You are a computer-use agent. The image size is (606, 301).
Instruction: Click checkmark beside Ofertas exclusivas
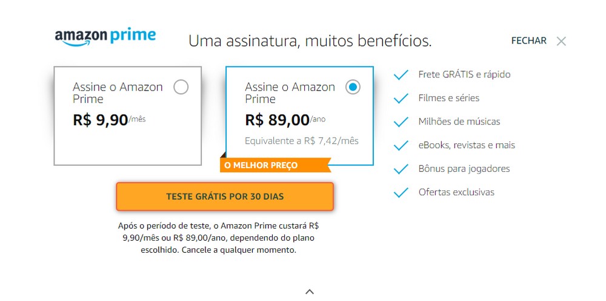[401, 193]
